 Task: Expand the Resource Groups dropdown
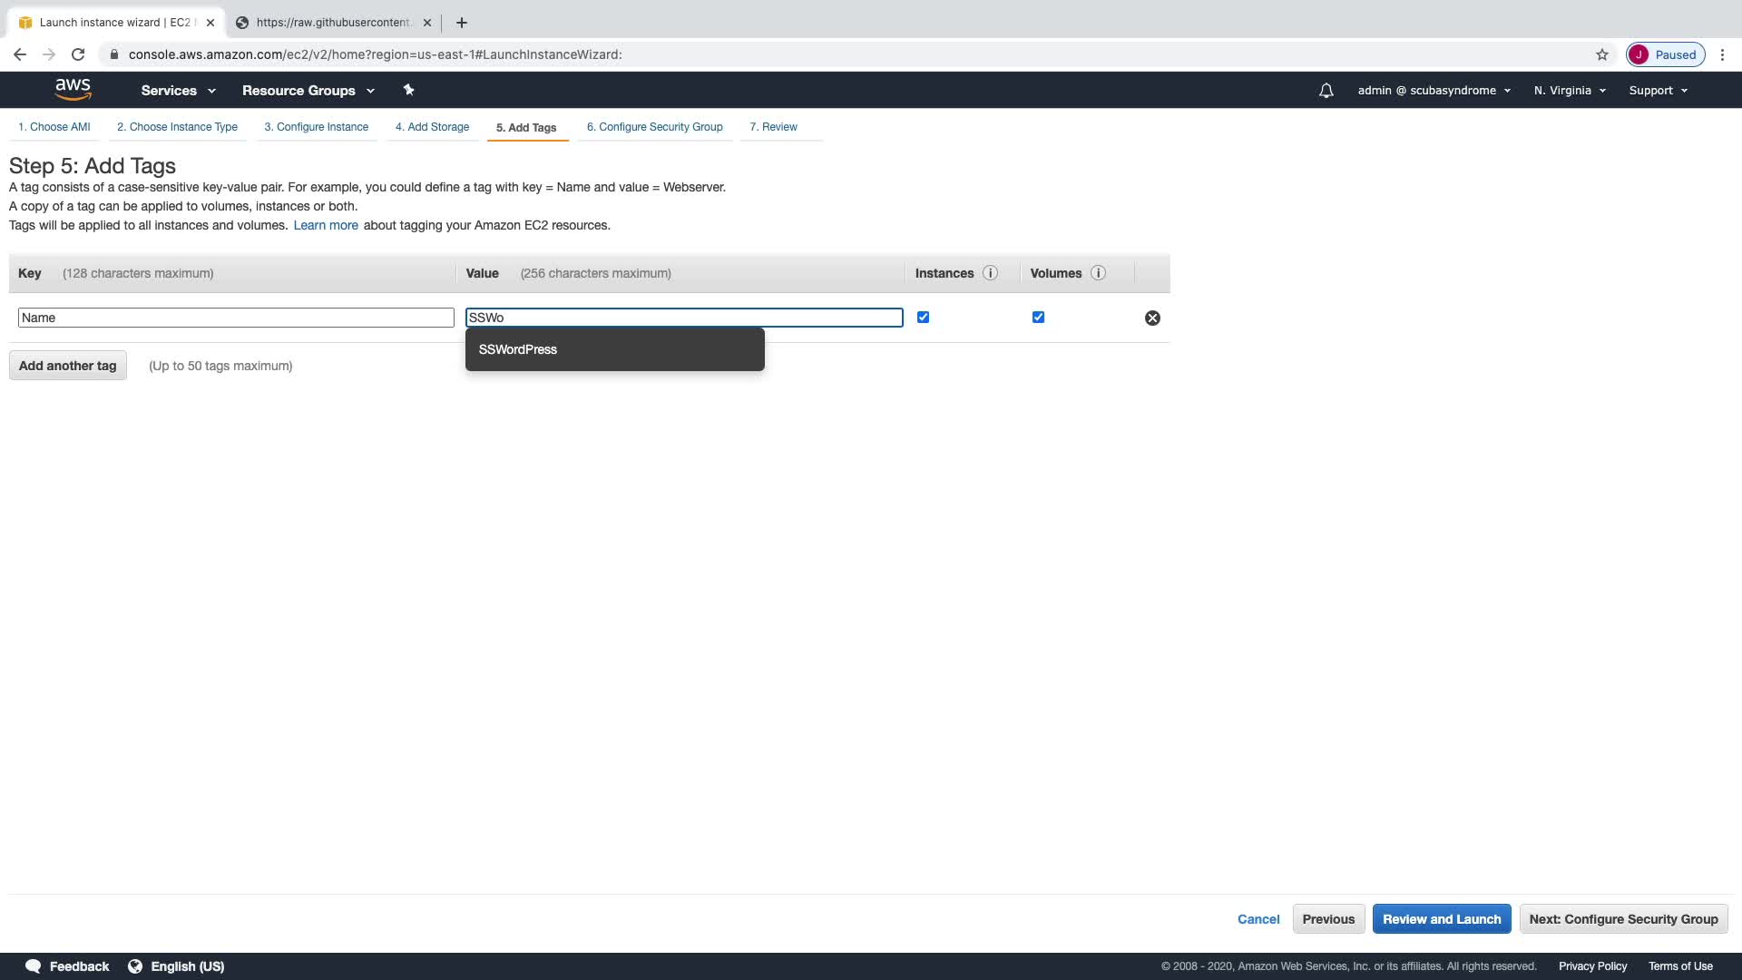pyautogui.click(x=308, y=91)
